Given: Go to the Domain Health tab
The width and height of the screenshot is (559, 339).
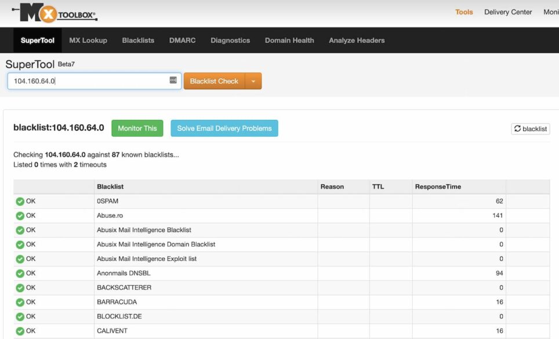Looking at the screenshot, I should pyautogui.click(x=289, y=41).
